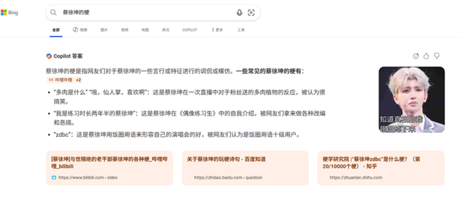The height and width of the screenshot is (197, 462).
Task: Click the search tab's circular icon
Action: click(75, 29)
